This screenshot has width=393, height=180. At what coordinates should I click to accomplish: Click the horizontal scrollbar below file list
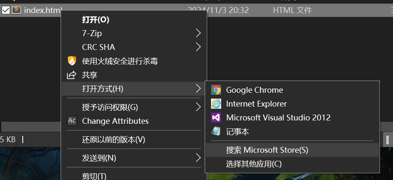coord(29,127)
